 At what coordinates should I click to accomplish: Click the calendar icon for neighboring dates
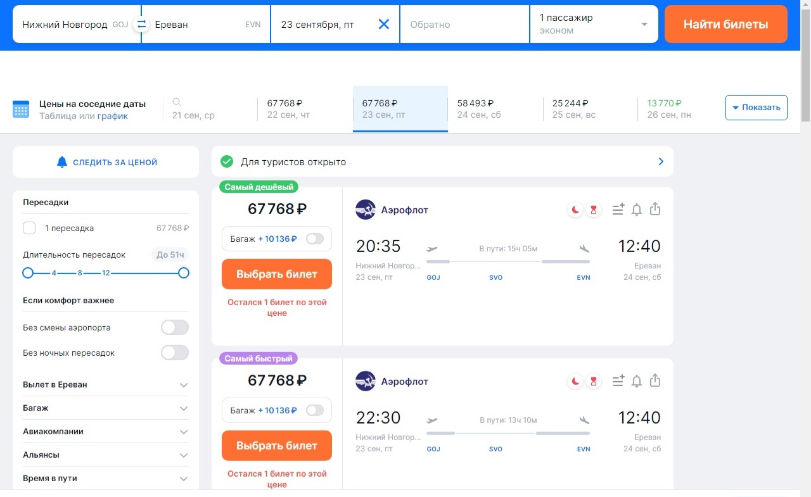pos(21,109)
